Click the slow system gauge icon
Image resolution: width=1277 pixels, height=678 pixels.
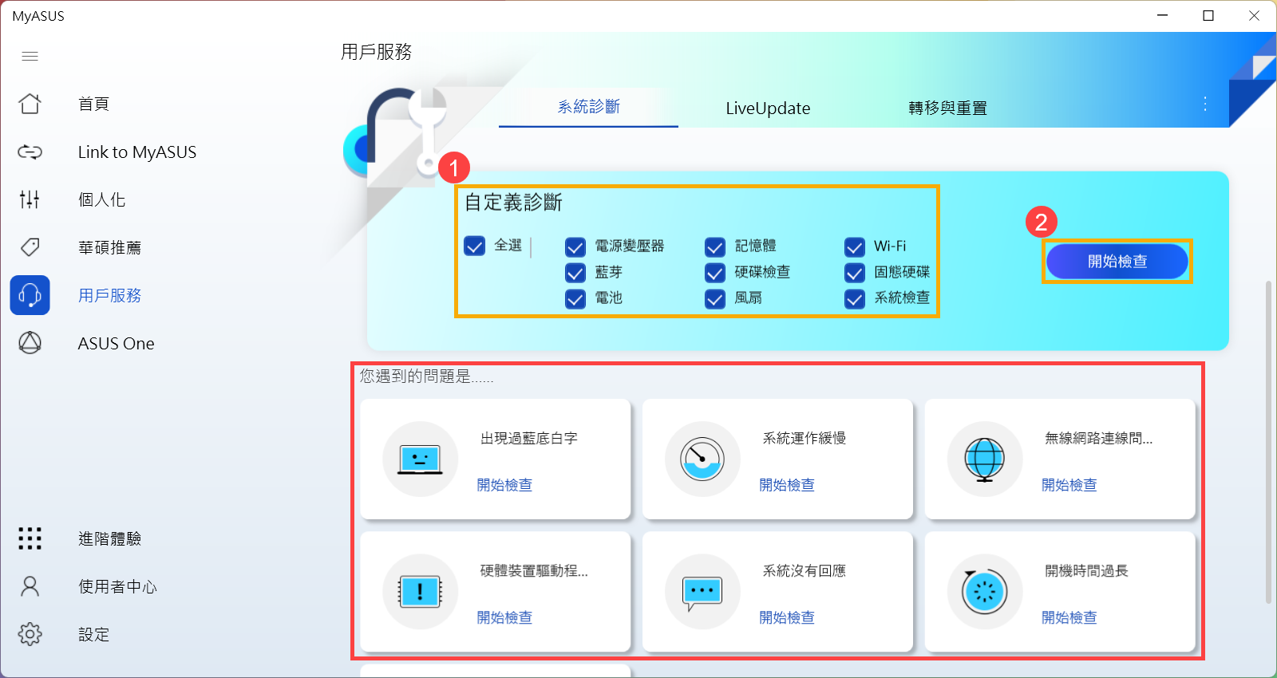pyautogui.click(x=702, y=459)
